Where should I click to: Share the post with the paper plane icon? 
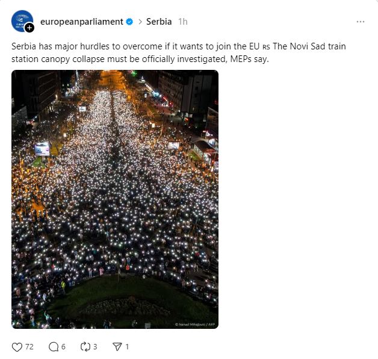pos(117,347)
